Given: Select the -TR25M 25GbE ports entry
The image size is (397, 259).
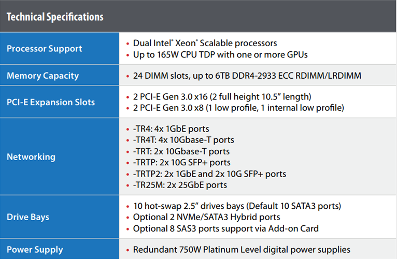Looking at the screenshot, I should pyautogui.click(x=180, y=185).
